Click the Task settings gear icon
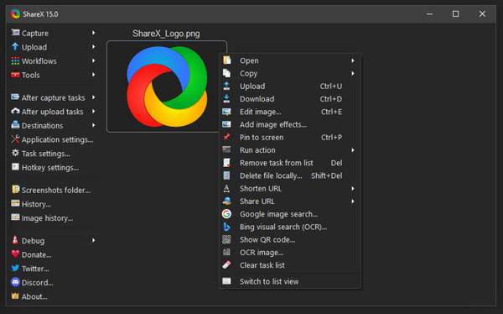Viewport: 503px width, 314px height. point(15,153)
